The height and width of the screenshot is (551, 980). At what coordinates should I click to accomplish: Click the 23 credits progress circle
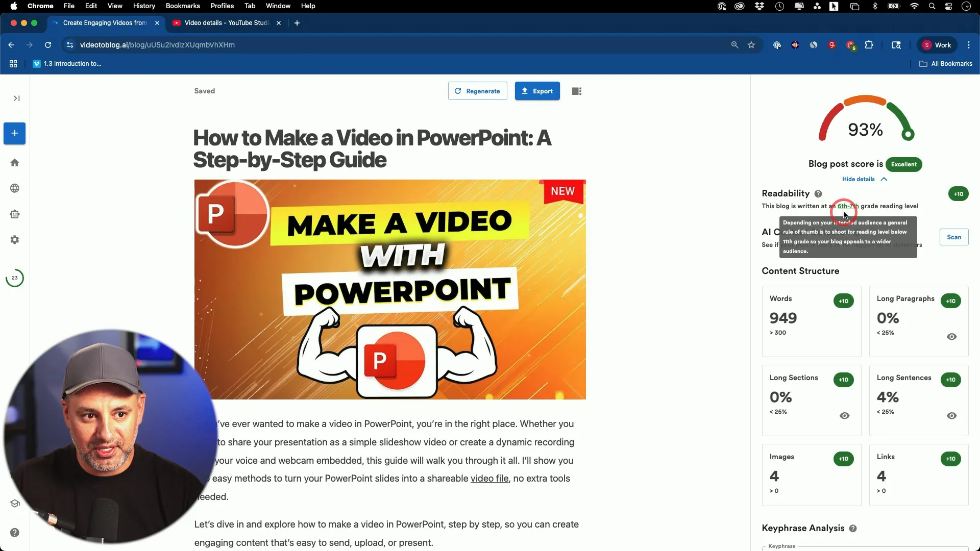click(15, 278)
